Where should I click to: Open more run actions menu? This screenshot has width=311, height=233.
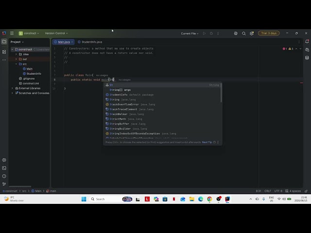pos(218,33)
